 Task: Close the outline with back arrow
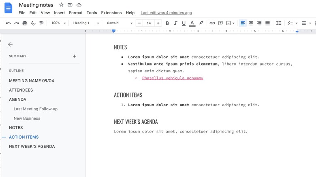click(x=10, y=44)
